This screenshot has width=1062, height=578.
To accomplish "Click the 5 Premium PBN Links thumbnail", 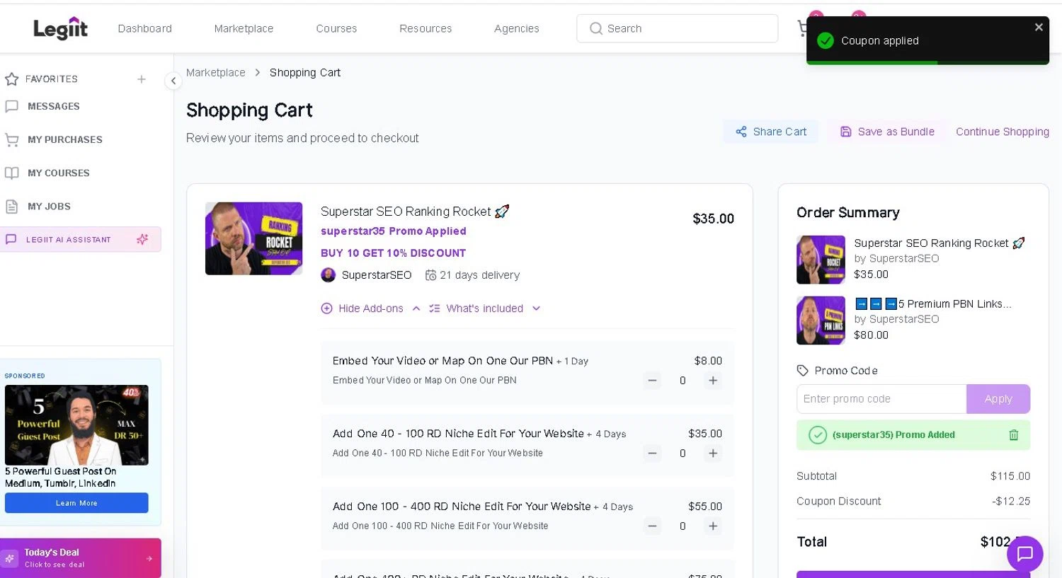I will 821,320.
